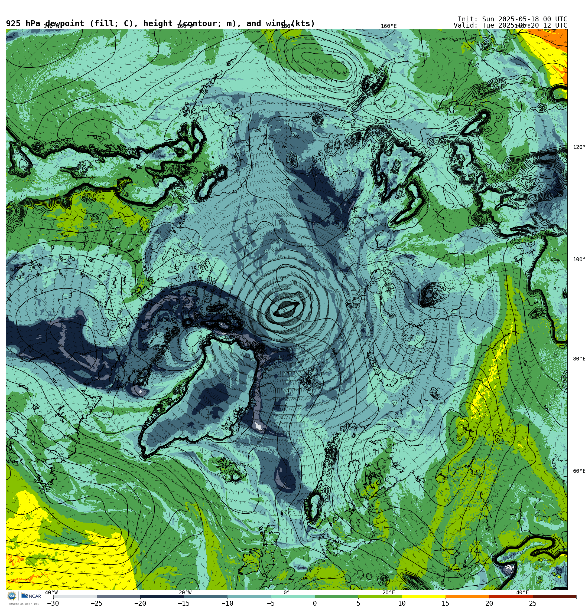
Task: Select the lime 5 to 10 swatch
Action: coord(380,596)
